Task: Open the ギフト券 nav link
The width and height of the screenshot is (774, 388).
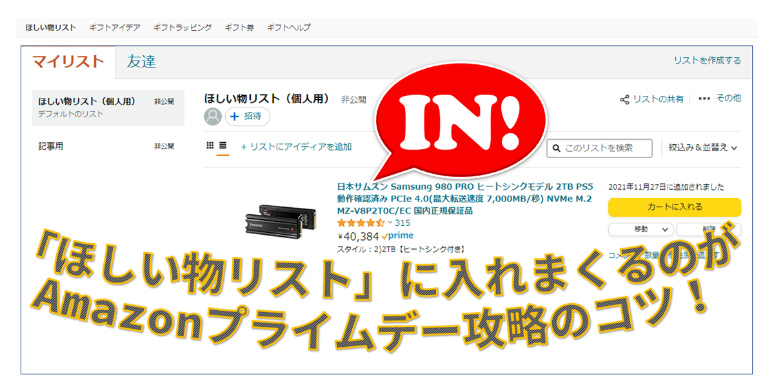Action: pyautogui.click(x=239, y=28)
